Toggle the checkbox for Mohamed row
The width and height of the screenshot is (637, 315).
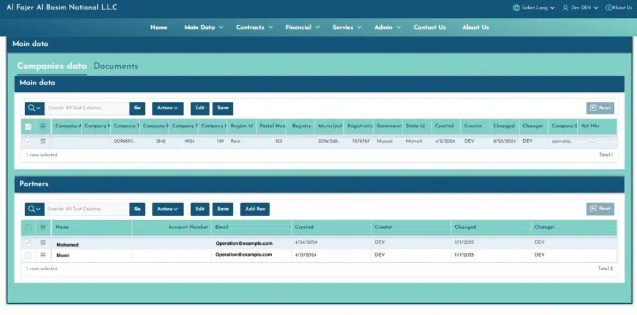pyautogui.click(x=28, y=243)
